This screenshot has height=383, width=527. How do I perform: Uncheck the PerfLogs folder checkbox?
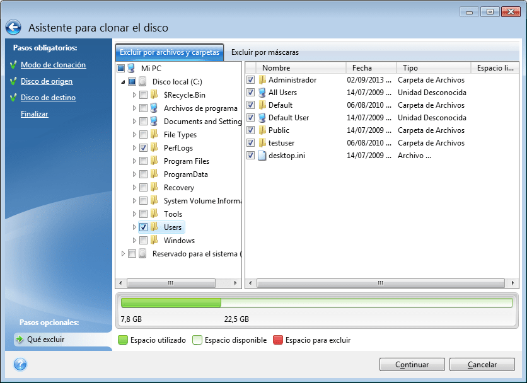tap(144, 147)
